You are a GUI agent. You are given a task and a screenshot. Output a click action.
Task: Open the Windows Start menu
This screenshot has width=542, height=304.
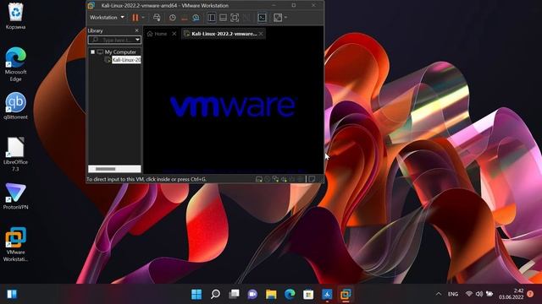[x=196, y=294]
